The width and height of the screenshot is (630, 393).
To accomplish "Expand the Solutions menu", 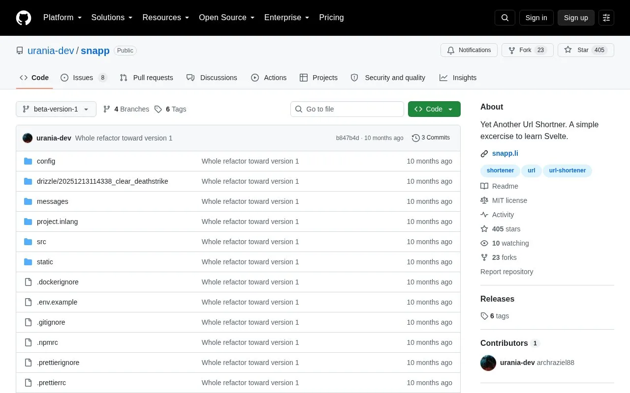I will (x=112, y=18).
